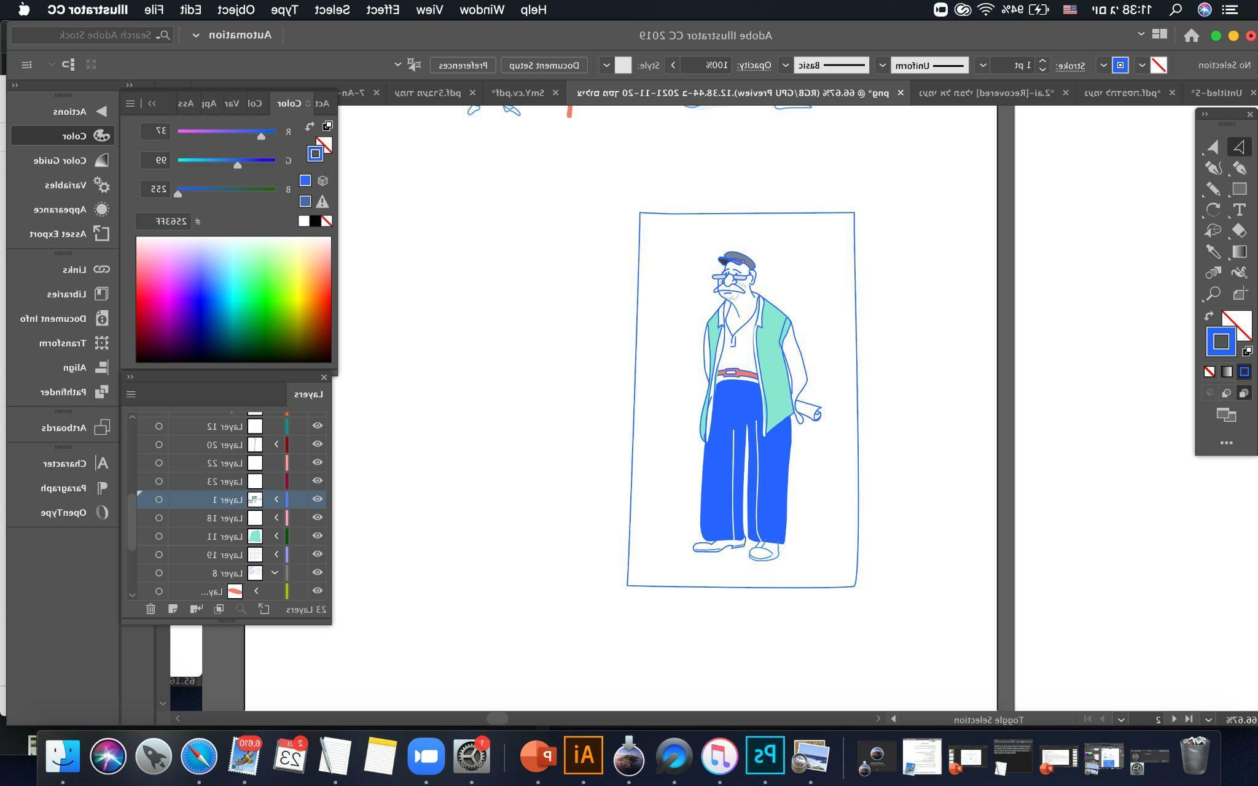Expand Layer 20 contents arrow
The image size is (1258, 786).
276,444
